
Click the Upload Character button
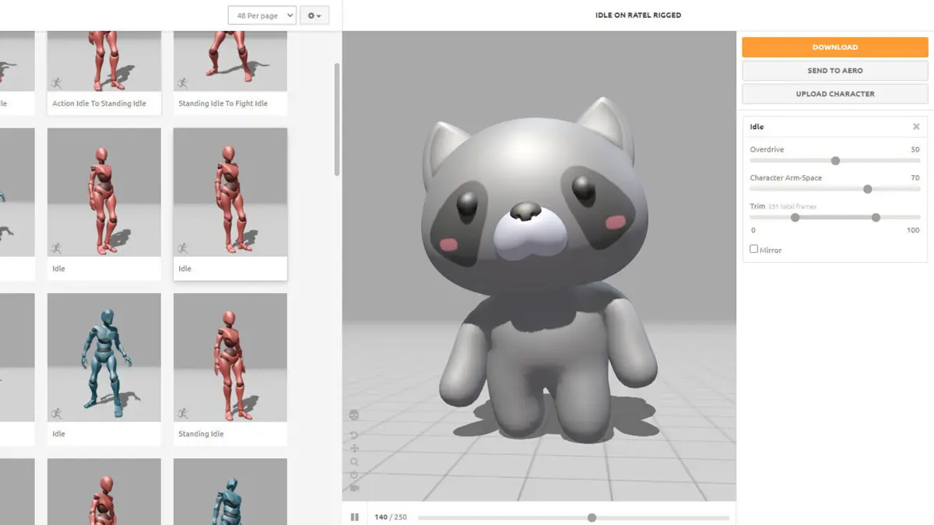point(835,94)
